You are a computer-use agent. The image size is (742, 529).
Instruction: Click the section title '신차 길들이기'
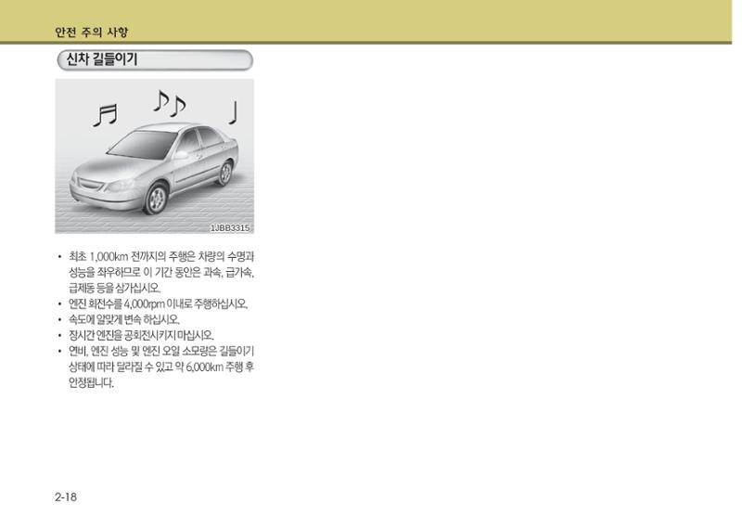tap(102, 59)
